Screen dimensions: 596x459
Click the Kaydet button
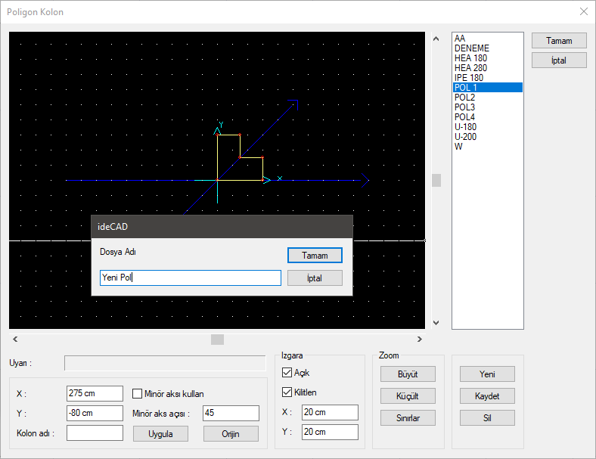[x=487, y=395]
